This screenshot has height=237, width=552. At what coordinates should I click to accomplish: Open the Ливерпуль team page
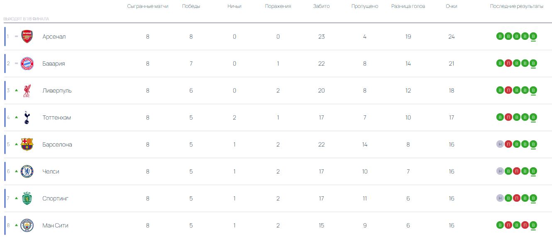click(x=57, y=90)
